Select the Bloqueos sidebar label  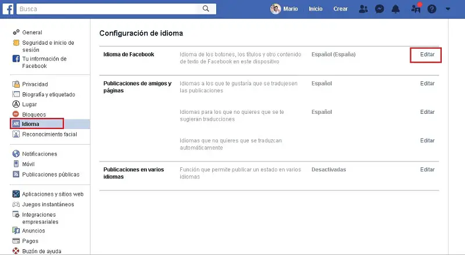[x=34, y=114]
